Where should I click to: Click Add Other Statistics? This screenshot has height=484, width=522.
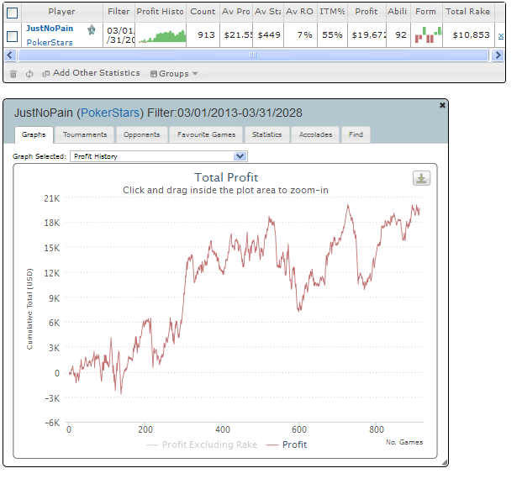97,73
